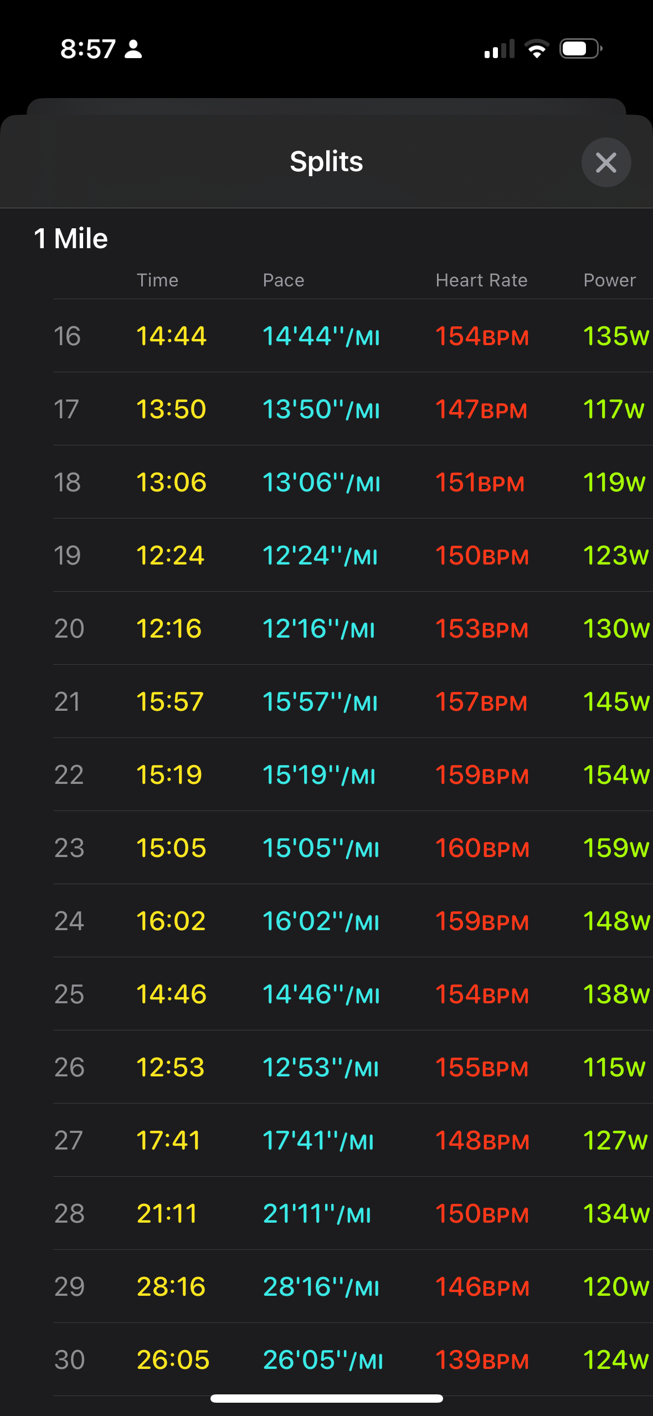Tap the Wi-Fi status icon
The image size is (653, 1416).
(537, 49)
